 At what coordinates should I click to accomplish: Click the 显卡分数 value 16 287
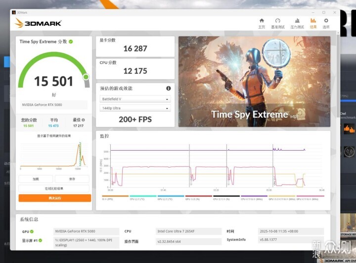click(x=135, y=49)
